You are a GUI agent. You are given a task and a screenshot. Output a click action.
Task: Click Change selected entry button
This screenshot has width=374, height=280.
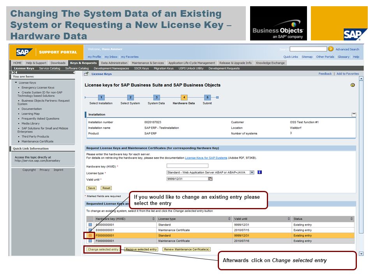pos(103,249)
